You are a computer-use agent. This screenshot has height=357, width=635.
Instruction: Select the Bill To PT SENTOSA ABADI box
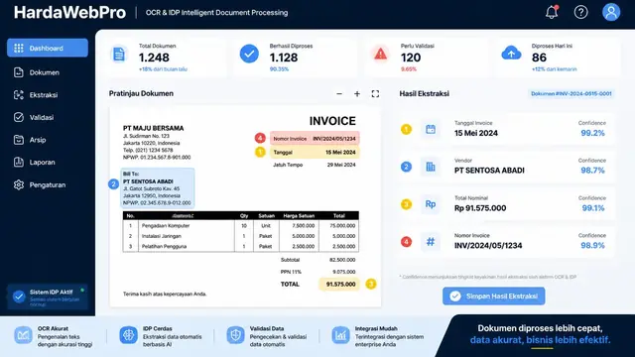pyautogui.click(x=158, y=188)
